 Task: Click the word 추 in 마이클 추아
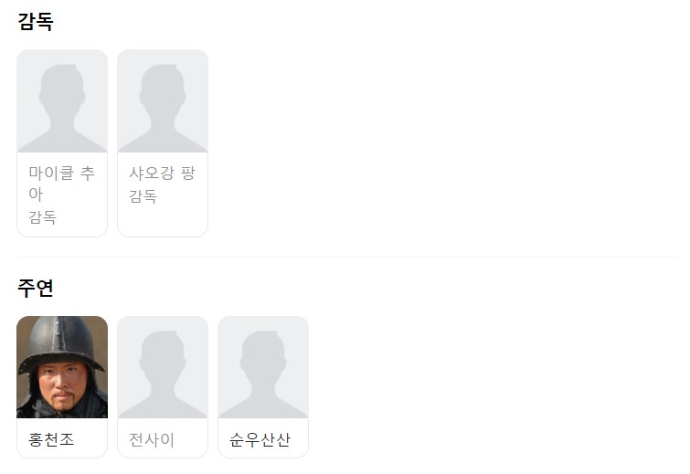click(87, 174)
